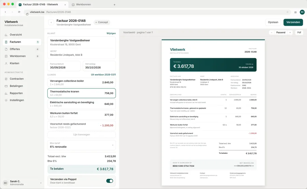Open Uit werkbon 2026-0311 link
Image resolution: width=307 pixels, height=189 pixels.
coord(103,75)
